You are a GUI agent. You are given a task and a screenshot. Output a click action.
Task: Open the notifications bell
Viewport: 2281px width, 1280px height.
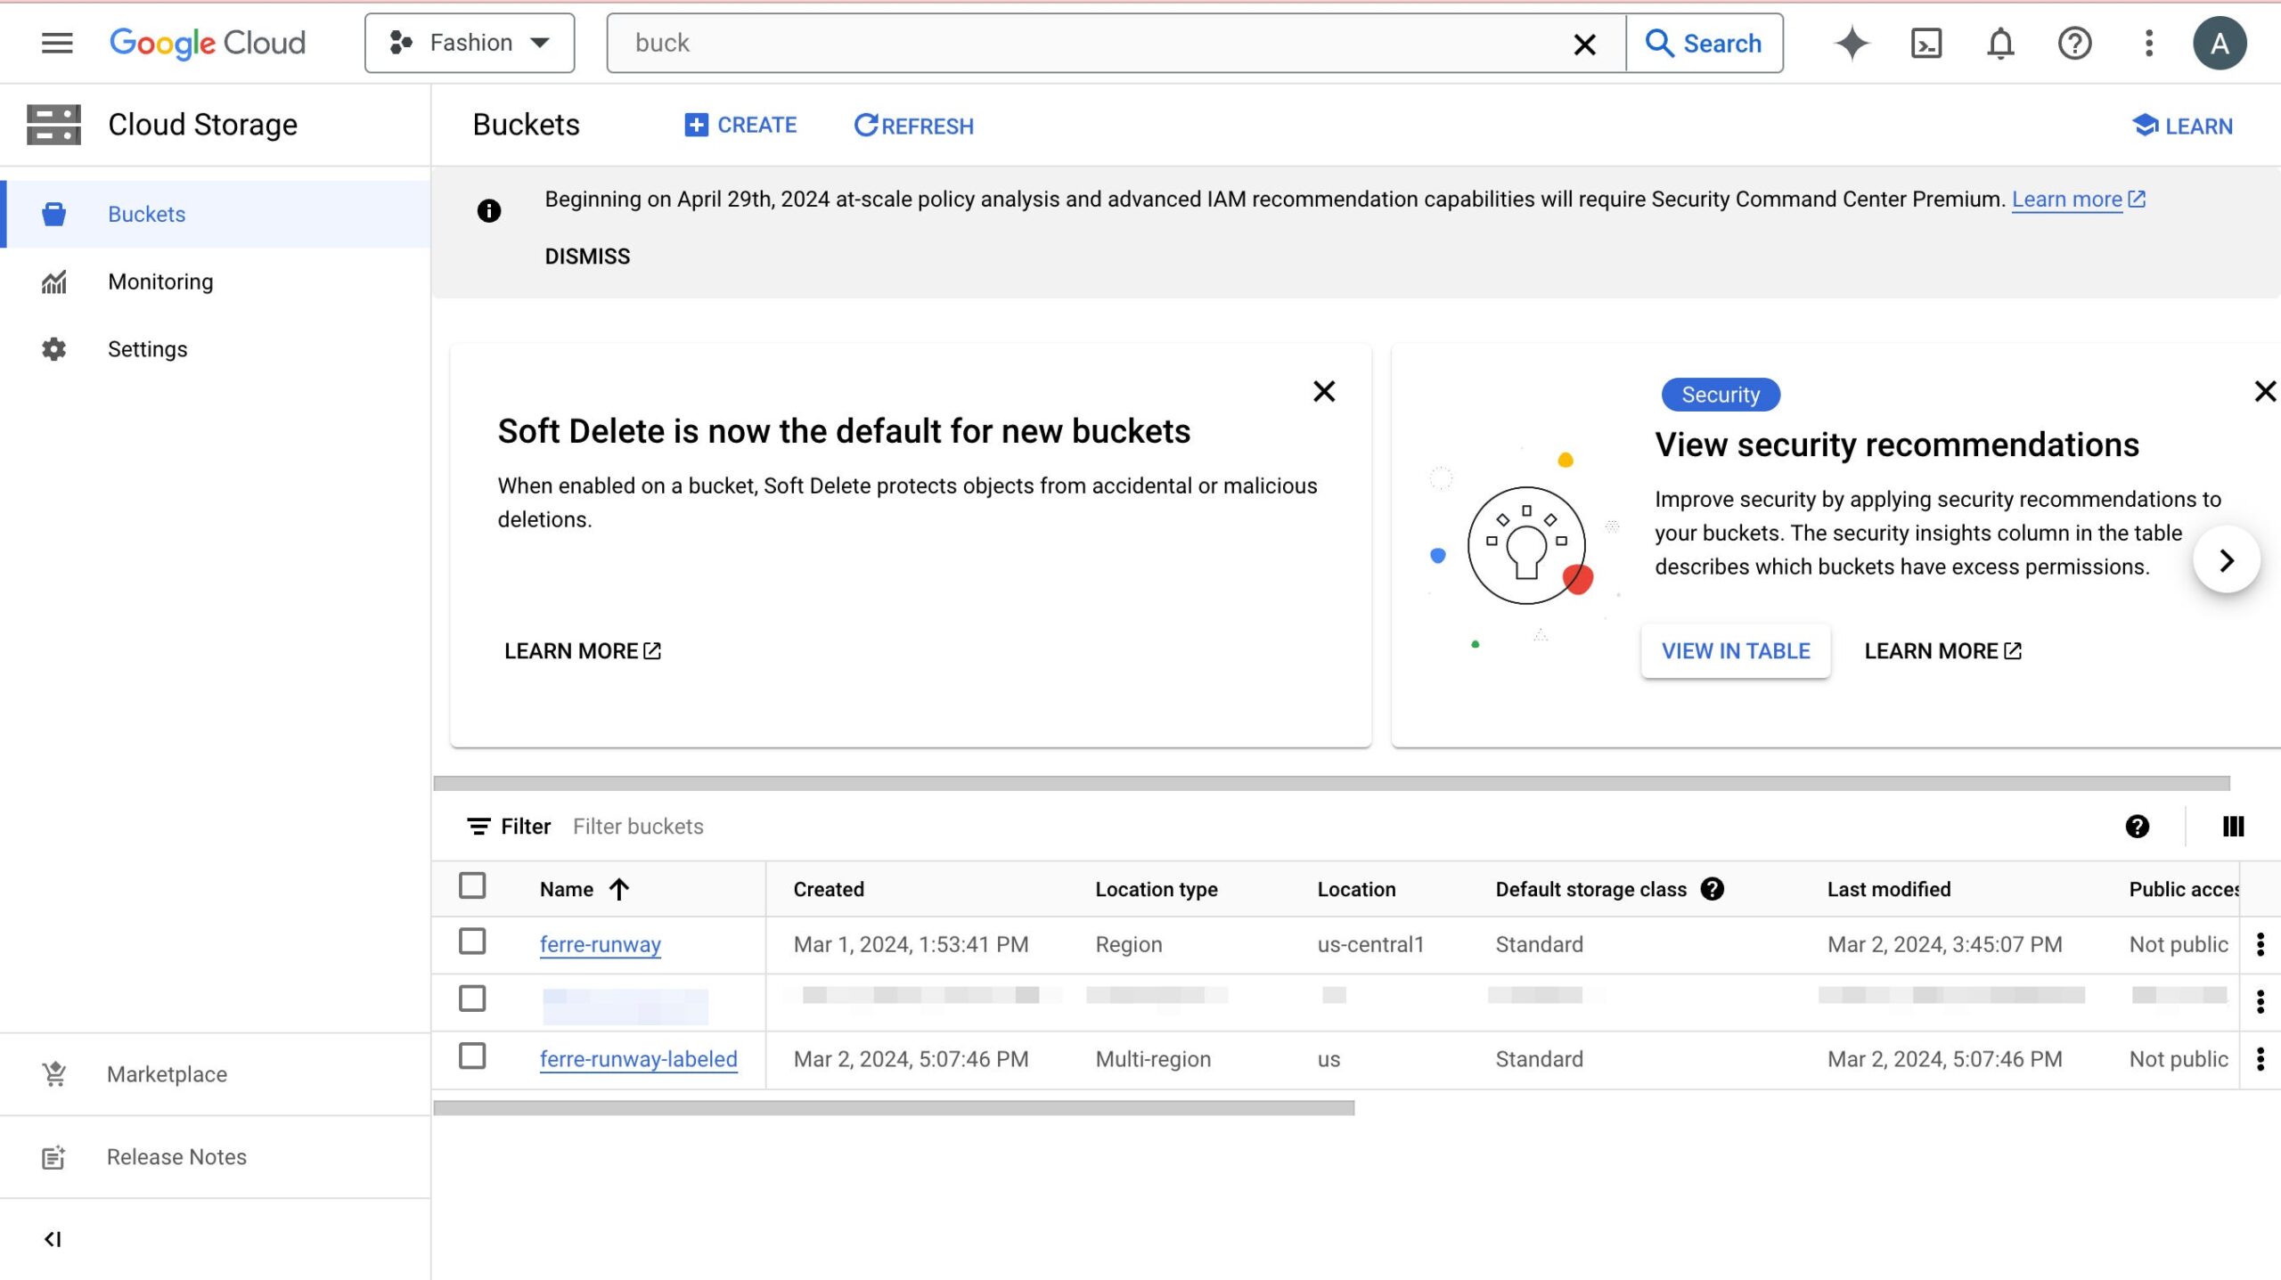[x=2000, y=43]
